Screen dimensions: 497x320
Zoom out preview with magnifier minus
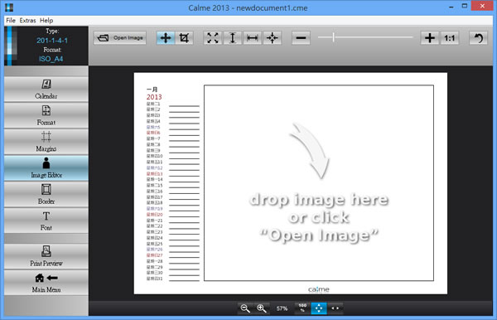[245, 308]
